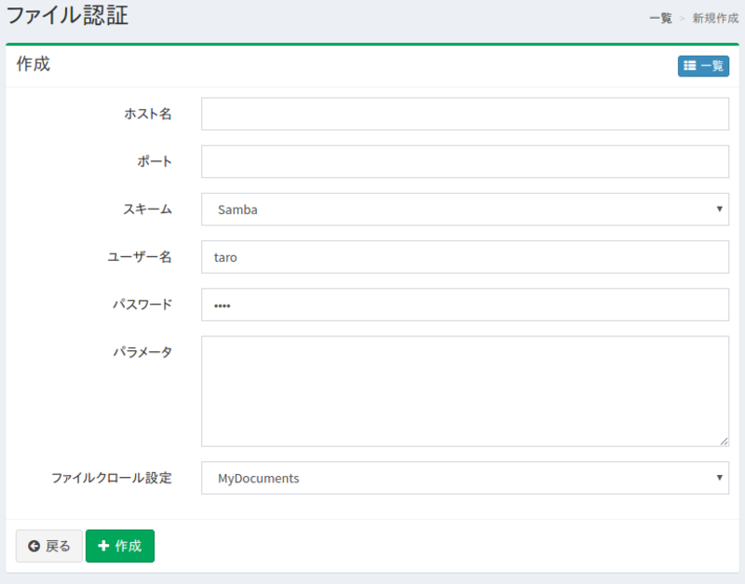
Task: Expand the スキーム dropdown arrow
Action: coord(720,209)
